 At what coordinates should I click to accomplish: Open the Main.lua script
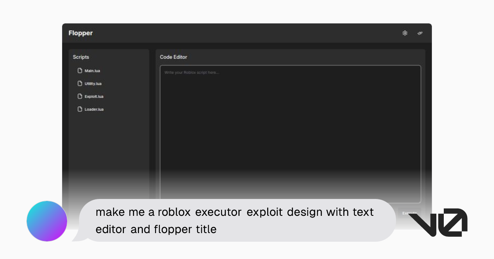92,71
